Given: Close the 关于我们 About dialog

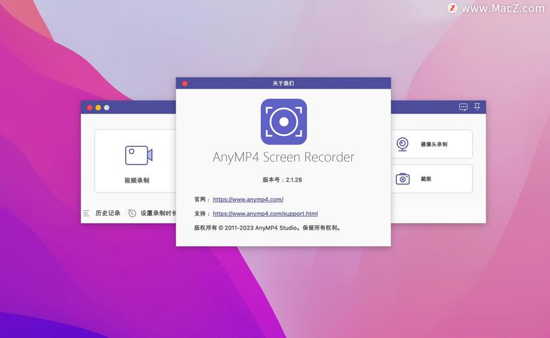Looking at the screenshot, I should [x=185, y=84].
